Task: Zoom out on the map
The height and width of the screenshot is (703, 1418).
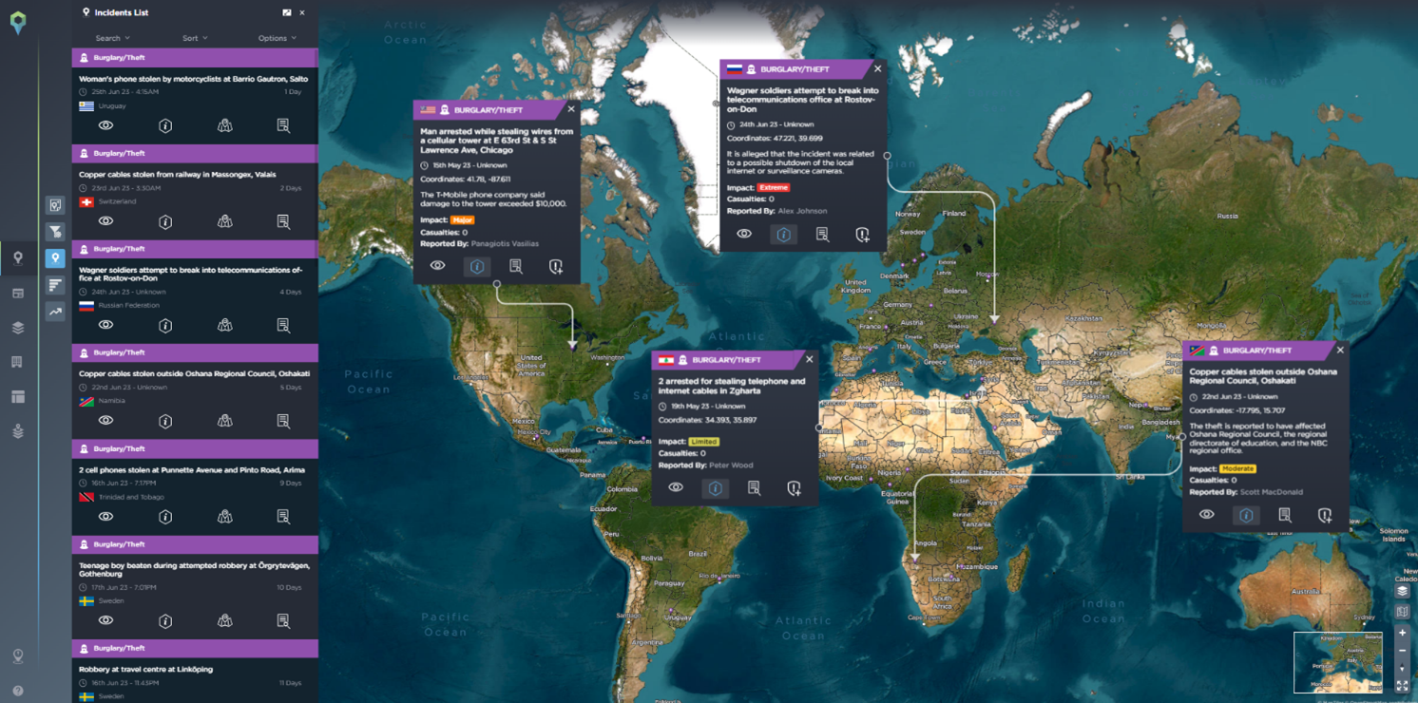Action: pos(1402,651)
